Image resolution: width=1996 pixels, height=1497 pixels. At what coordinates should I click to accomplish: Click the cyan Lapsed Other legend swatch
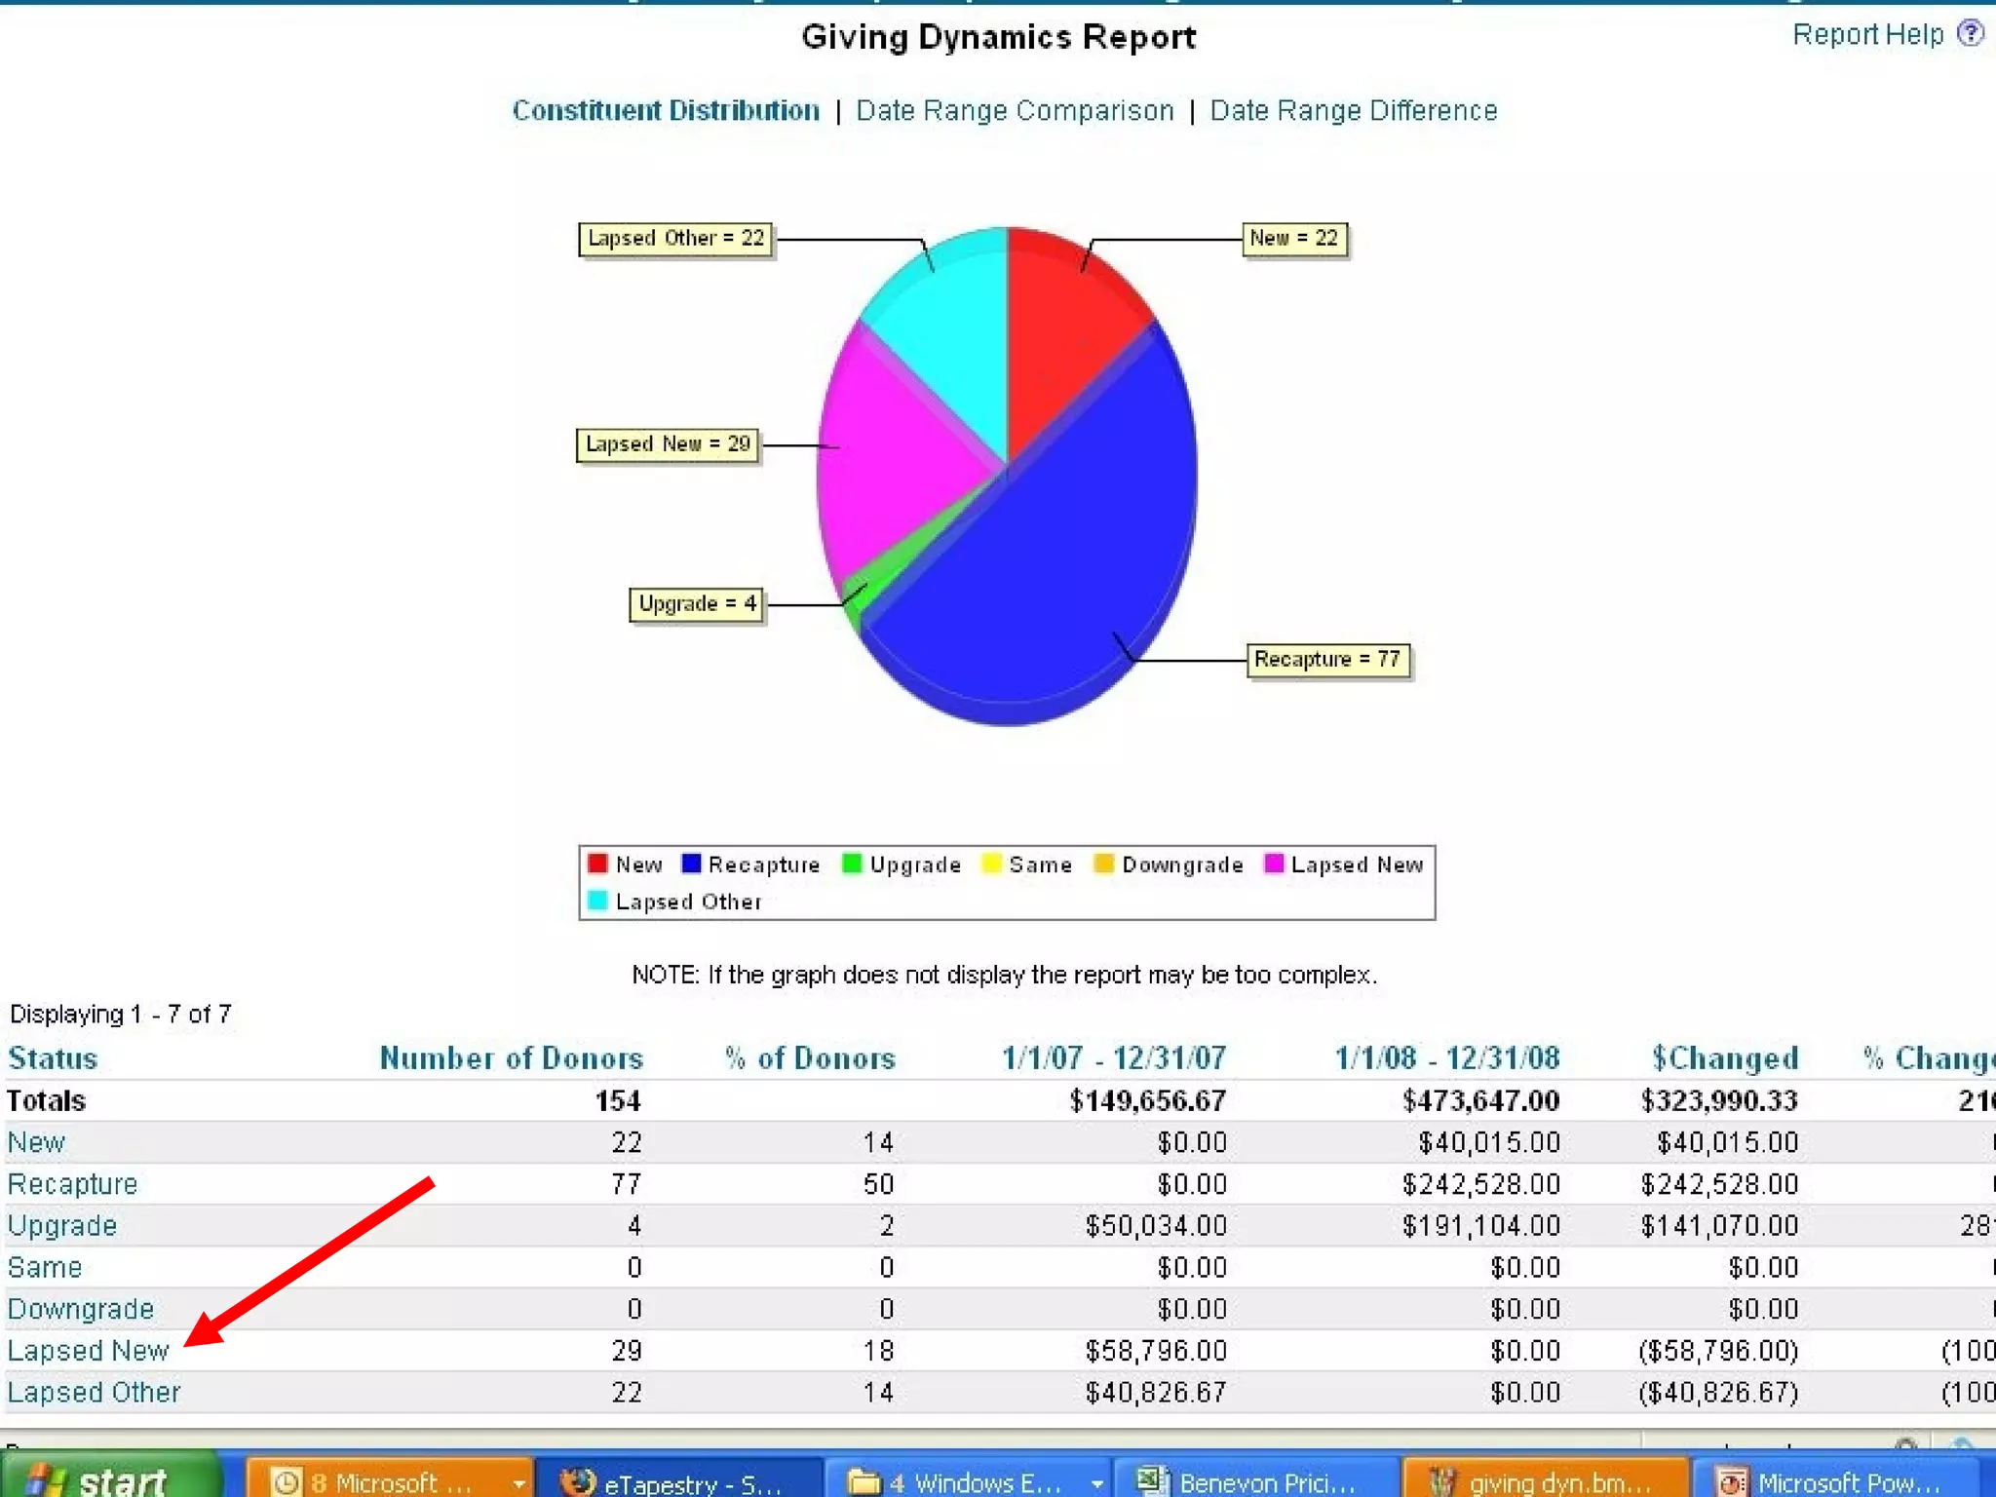point(597,901)
